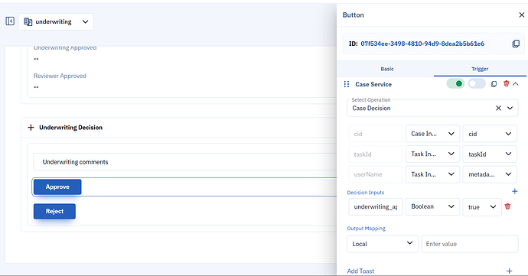Delete the Case Service trigger

tap(506, 83)
